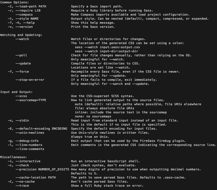Select the --watch option text

(x=22, y=39)
